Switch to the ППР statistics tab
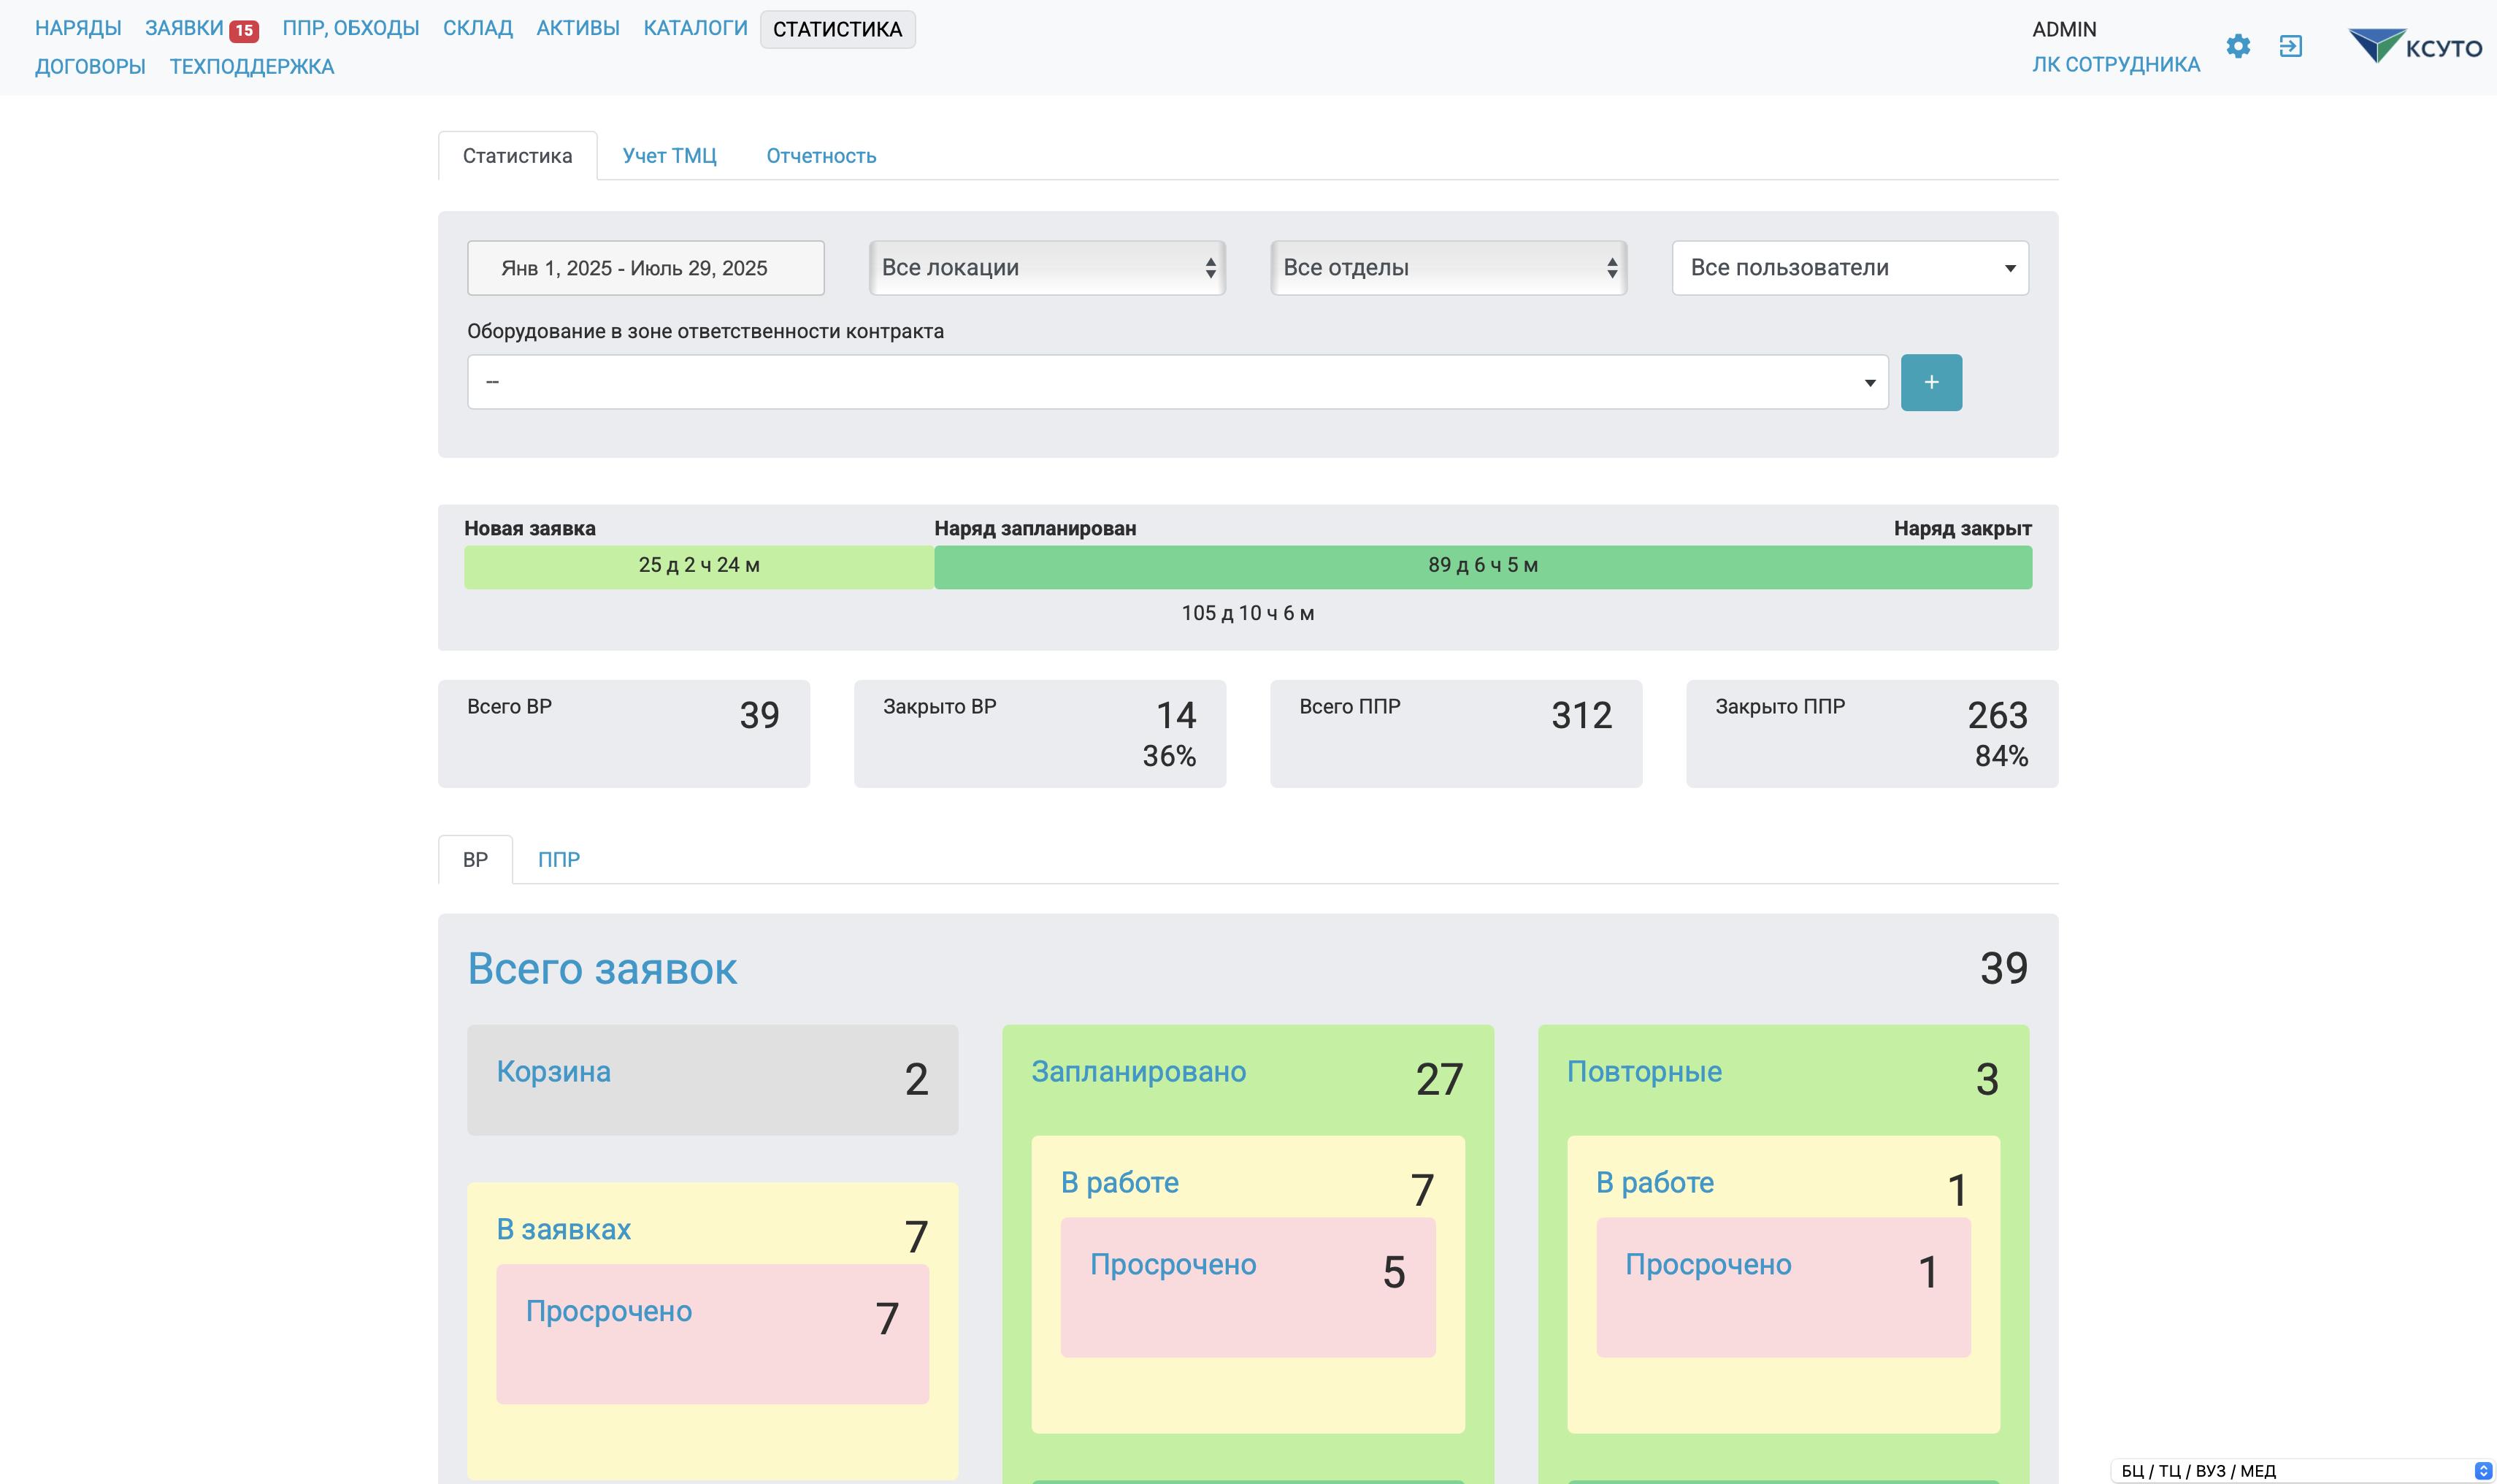The width and height of the screenshot is (2497, 1484). click(558, 860)
